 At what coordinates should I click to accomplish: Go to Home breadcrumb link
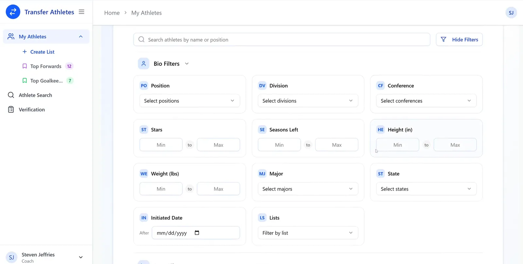112,13
